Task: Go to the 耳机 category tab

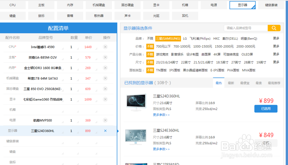Action: pos(185,16)
